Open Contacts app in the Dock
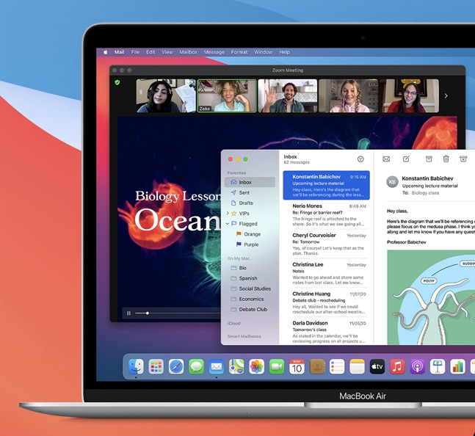 [317, 367]
